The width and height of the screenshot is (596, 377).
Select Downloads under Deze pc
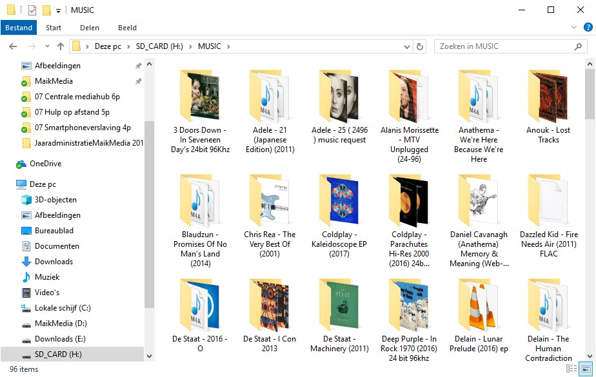point(54,262)
